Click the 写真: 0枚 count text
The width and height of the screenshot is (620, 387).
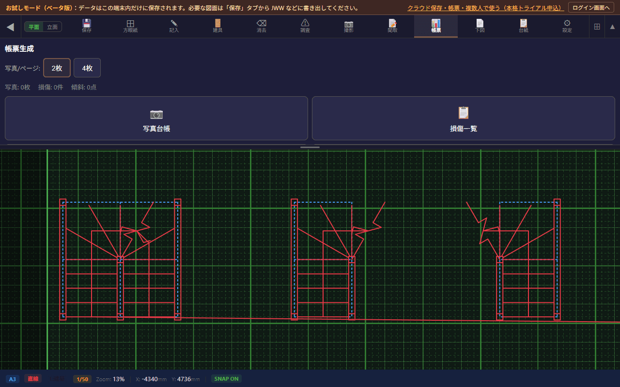(x=17, y=87)
